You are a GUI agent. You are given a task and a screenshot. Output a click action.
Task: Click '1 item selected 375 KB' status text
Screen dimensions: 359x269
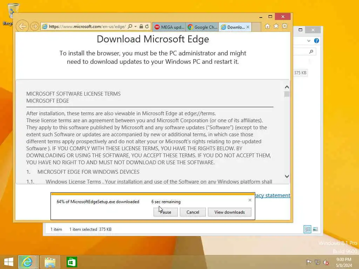point(90,229)
